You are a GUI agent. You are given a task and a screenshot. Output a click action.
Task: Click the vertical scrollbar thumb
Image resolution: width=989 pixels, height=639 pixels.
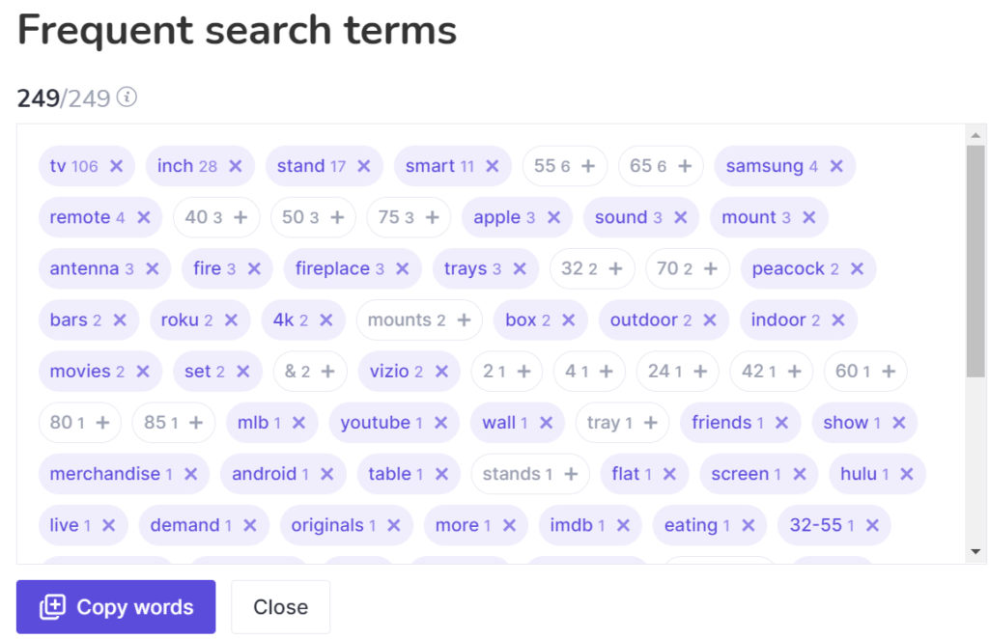(975, 262)
